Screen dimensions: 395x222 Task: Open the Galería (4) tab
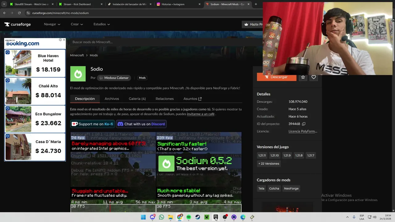[137, 99]
